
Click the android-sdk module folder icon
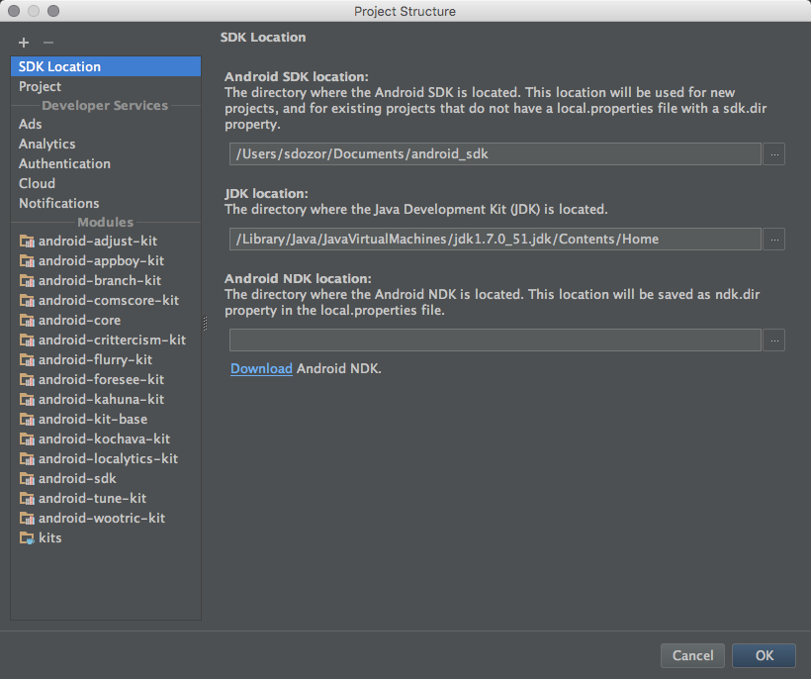[27, 479]
